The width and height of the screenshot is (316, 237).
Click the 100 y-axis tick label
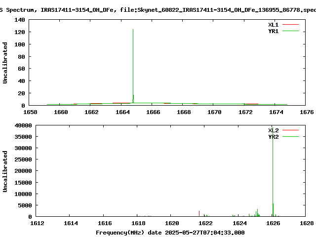click(20, 44)
